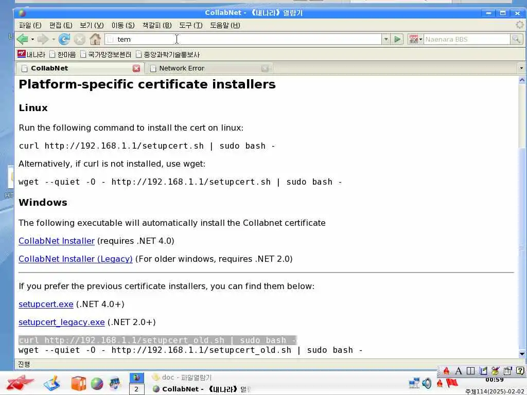Screen dimensions: 527x395
Task: Open the 국가망정보쎈터 bookmark
Action: [106, 54]
